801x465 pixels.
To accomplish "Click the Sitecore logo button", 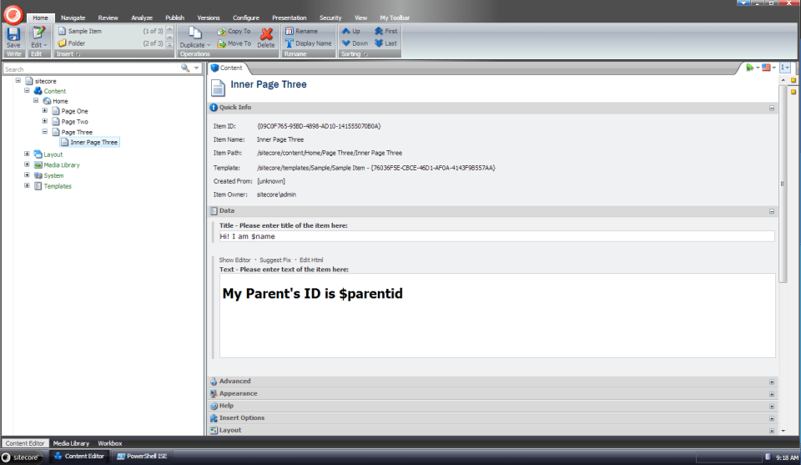I will pos(13,15).
